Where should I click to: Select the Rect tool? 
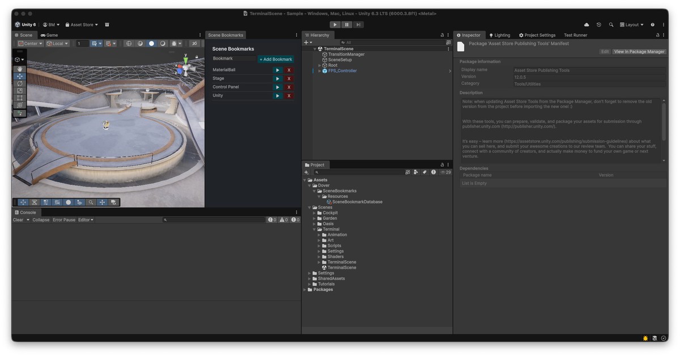coord(20,98)
